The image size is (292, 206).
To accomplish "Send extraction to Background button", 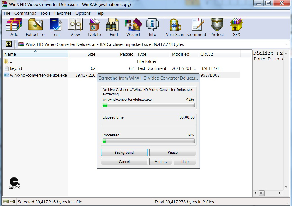I will tap(124, 152).
